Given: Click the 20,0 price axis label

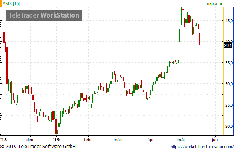Looking at the screenshot, I should click(x=229, y=126).
